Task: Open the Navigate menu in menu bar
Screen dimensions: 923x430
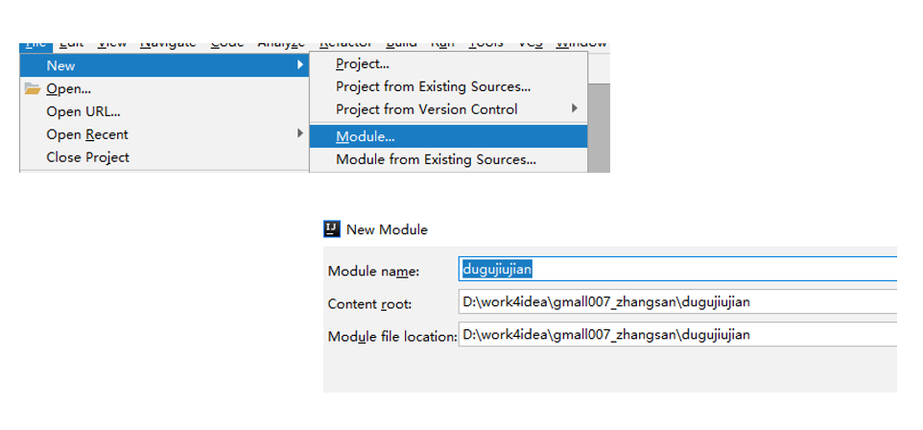Action: point(168,44)
